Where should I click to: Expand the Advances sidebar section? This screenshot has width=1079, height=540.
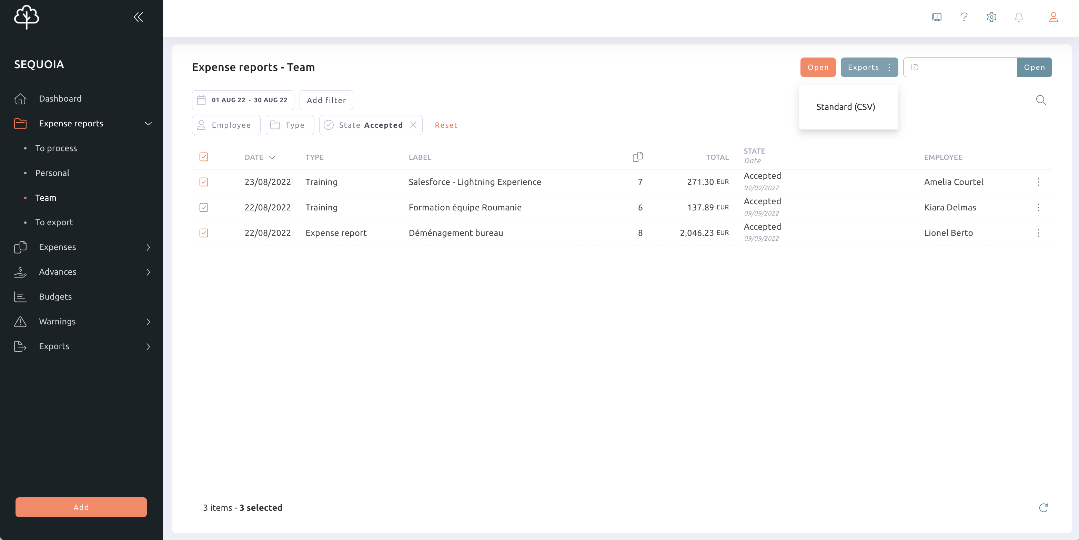pyautogui.click(x=148, y=272)
